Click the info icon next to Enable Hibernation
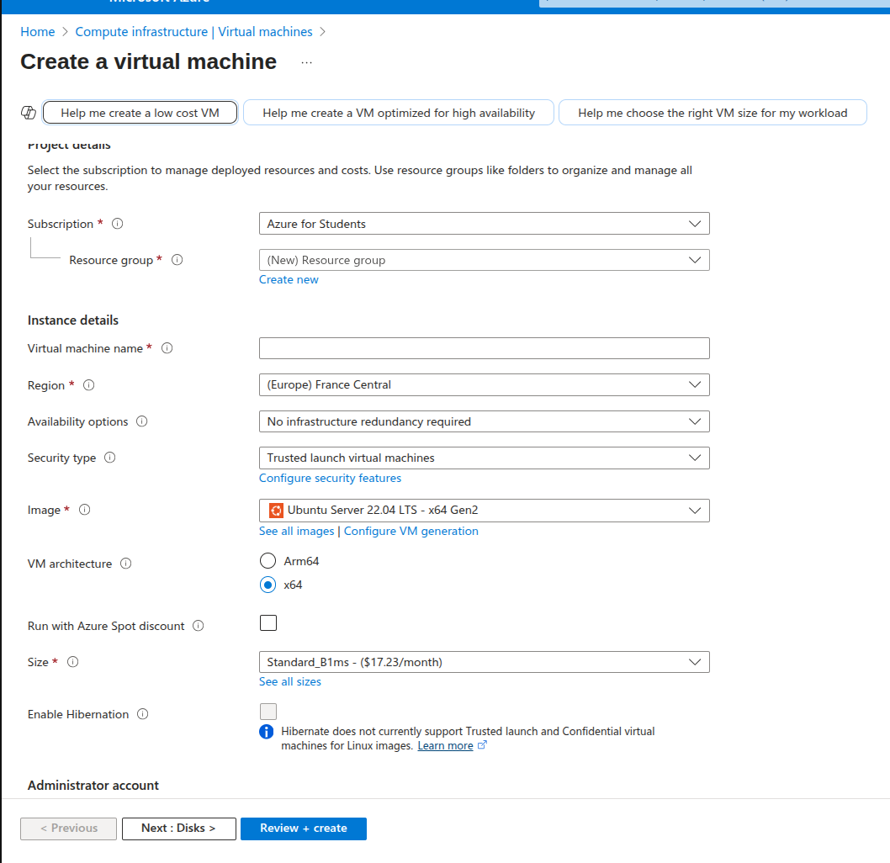The height and width of the screenshot is (863, 890). [x=143, y=714]
